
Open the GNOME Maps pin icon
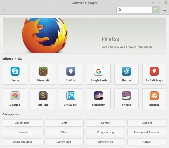[154, 71]
